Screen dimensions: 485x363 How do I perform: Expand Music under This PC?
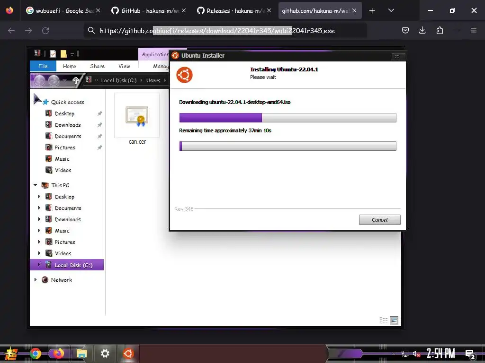[39, 231]
